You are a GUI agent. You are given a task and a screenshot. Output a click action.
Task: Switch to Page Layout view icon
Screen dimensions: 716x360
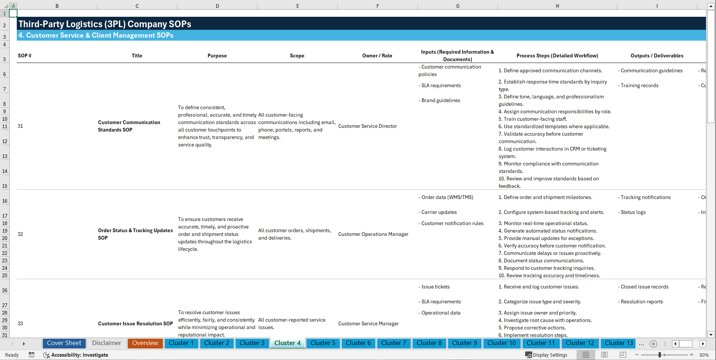pyautogui.click(x=604, y=355)
